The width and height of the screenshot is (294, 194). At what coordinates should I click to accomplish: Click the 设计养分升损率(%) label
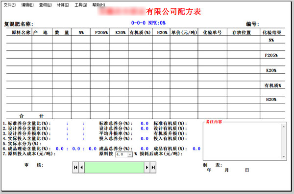point(26,133)
